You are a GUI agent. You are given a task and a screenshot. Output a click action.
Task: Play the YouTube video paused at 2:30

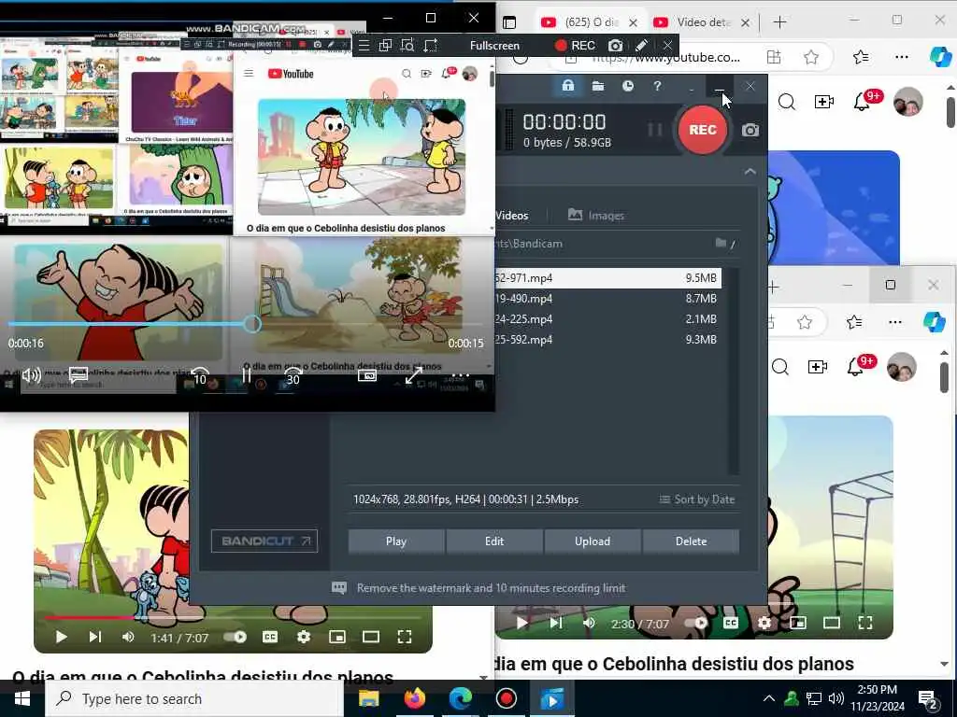click(521, 623)
